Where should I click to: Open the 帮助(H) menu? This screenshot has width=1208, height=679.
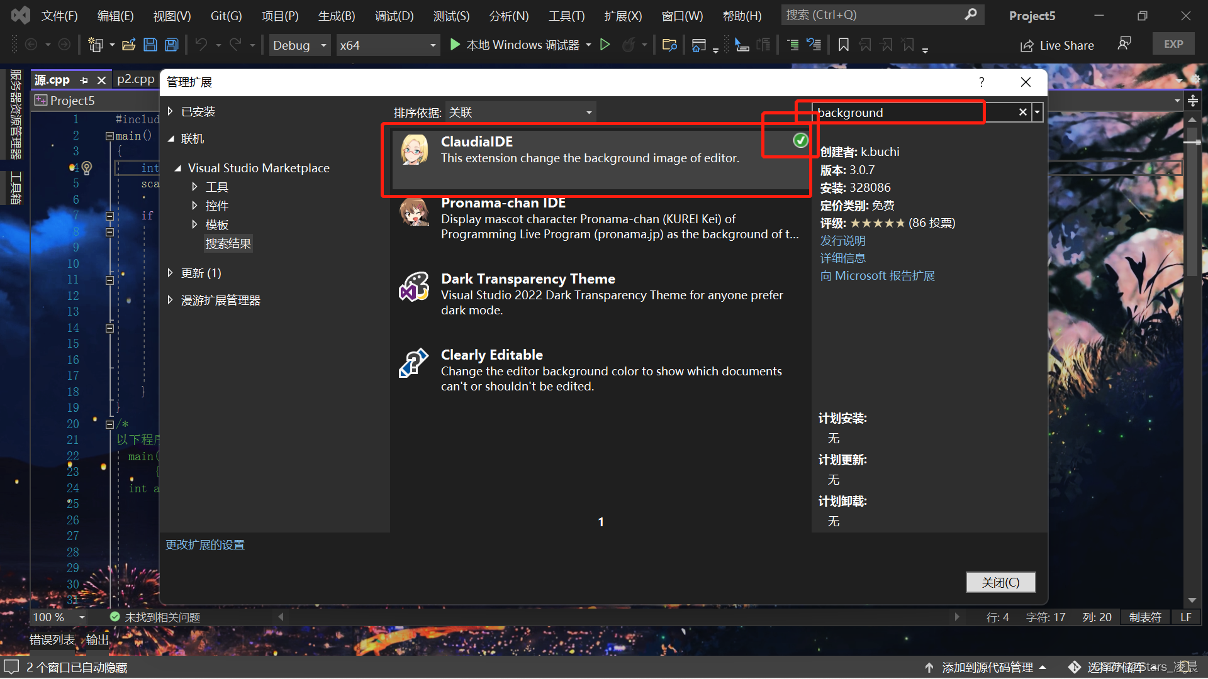coord(742,16)
